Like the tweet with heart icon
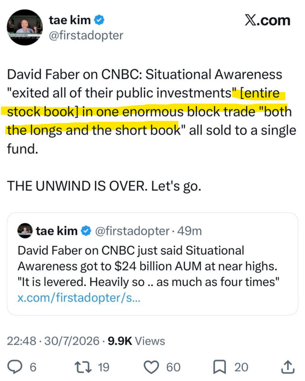The width and height of the screenshot is (305, 381). click(x=151, y=367)
